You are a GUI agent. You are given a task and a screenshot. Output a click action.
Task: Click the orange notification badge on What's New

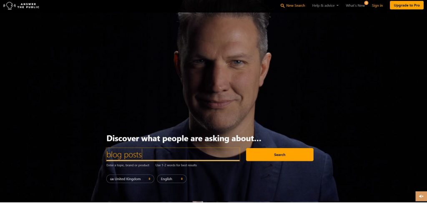click(366, 3)
